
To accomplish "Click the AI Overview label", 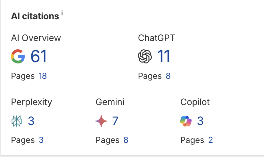I will pos(36,38).
